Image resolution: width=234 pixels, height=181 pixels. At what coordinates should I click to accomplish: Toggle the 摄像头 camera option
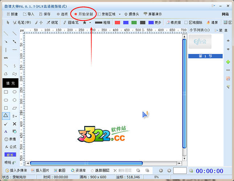click(132, 14)
